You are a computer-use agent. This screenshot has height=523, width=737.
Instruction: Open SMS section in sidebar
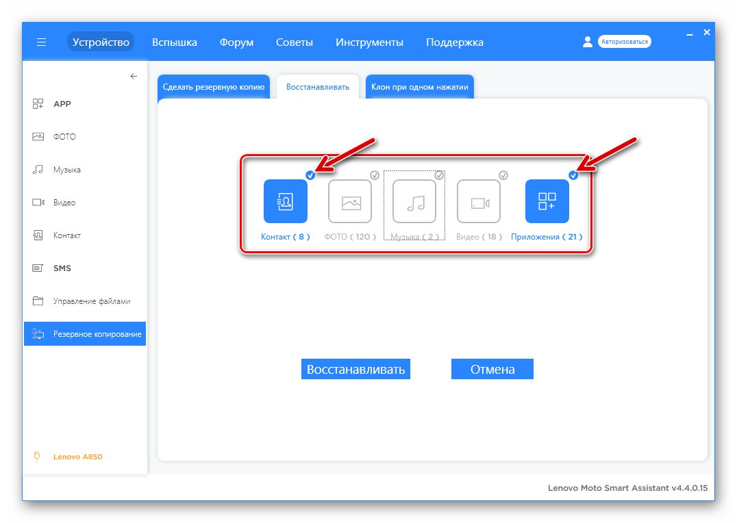(x=85, y=268)
